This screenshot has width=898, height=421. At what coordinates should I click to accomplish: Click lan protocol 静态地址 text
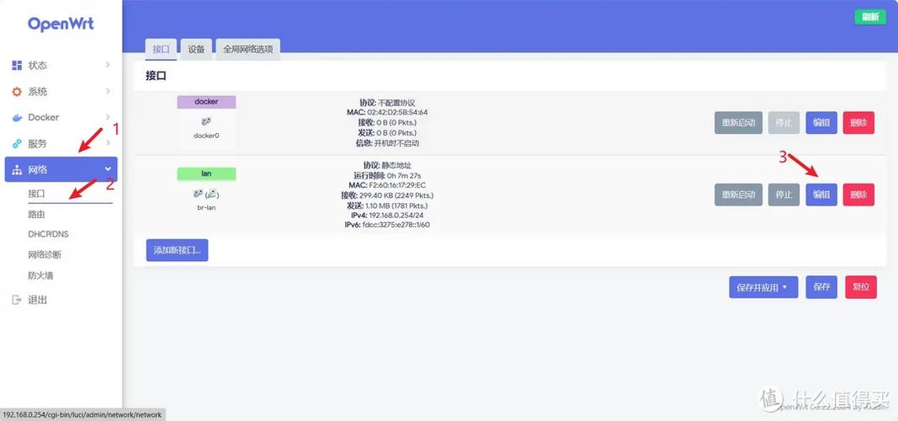pyautogui.click(x=396, y=165)
